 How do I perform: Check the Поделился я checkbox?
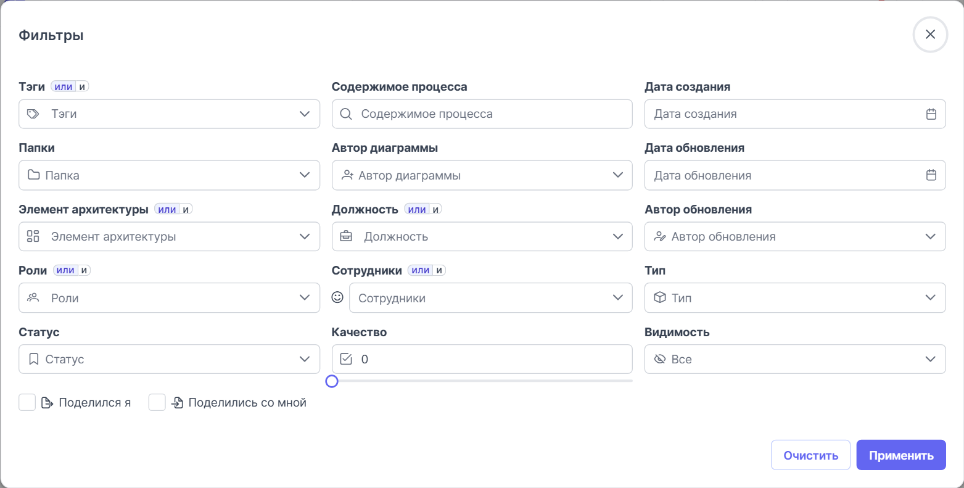[27, 403]
